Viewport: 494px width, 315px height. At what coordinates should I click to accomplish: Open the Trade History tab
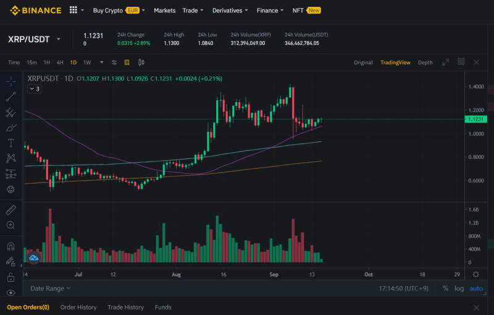pos(126,307)
